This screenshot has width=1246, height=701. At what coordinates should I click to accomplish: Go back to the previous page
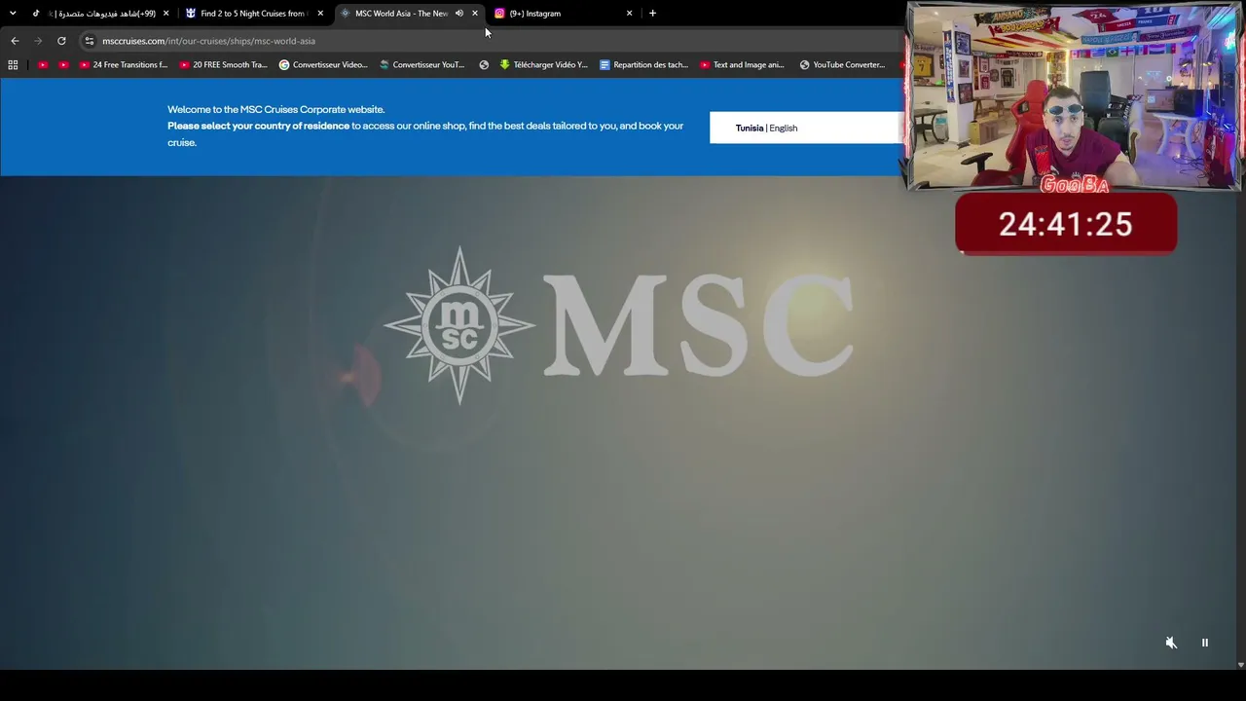15,41
